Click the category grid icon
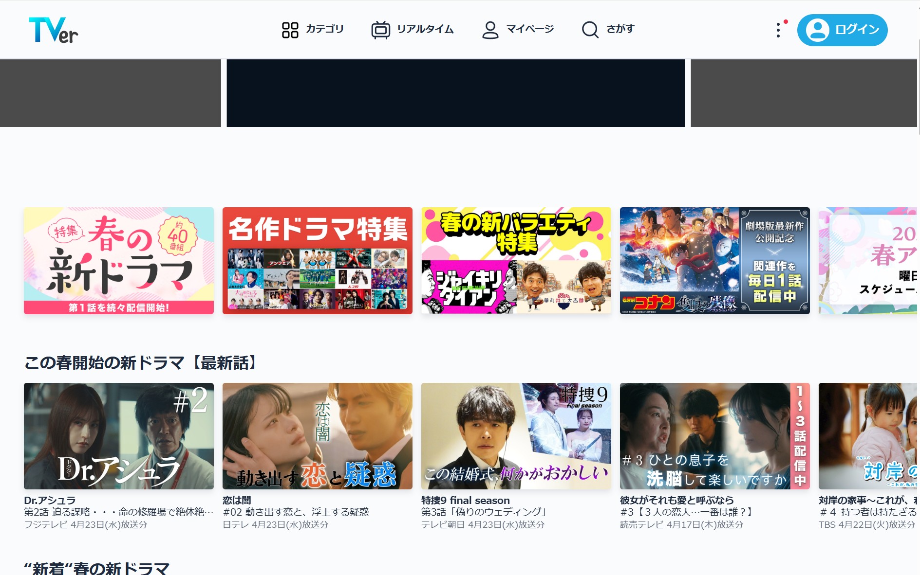The height and width of the screenshot is (575, 920). click(x=290, y=30)
